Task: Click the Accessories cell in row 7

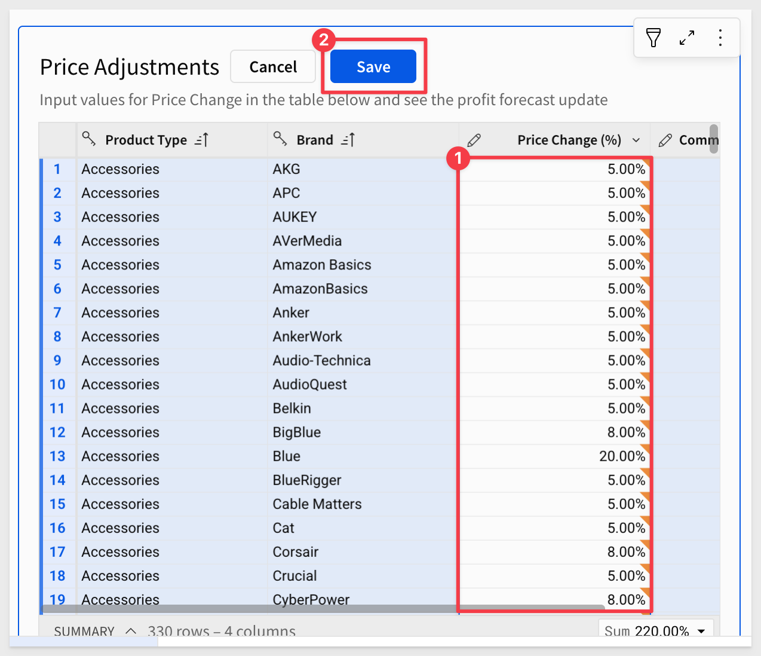Action: click(172, 312)
